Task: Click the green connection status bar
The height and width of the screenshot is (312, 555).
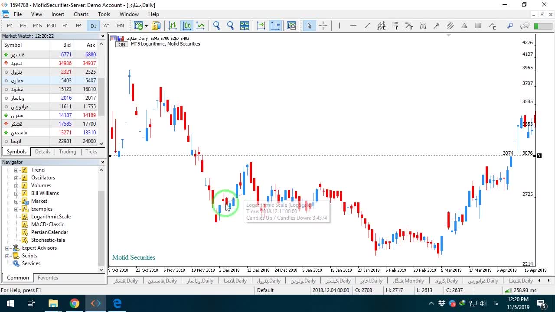Action: click(x=542, y=26)
